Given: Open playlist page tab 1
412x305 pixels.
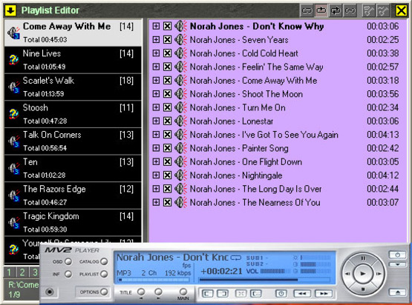Looking at the screenshot, I should coord(9,272).
